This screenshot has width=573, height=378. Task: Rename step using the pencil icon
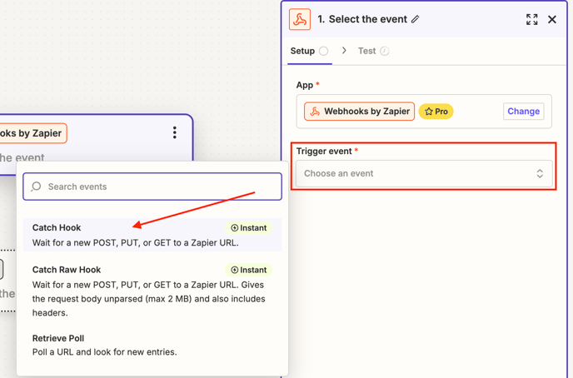(415, 19)
